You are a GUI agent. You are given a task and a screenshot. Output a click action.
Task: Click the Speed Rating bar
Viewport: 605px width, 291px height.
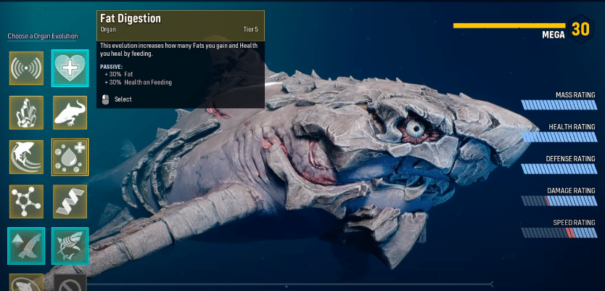point(559,233)
